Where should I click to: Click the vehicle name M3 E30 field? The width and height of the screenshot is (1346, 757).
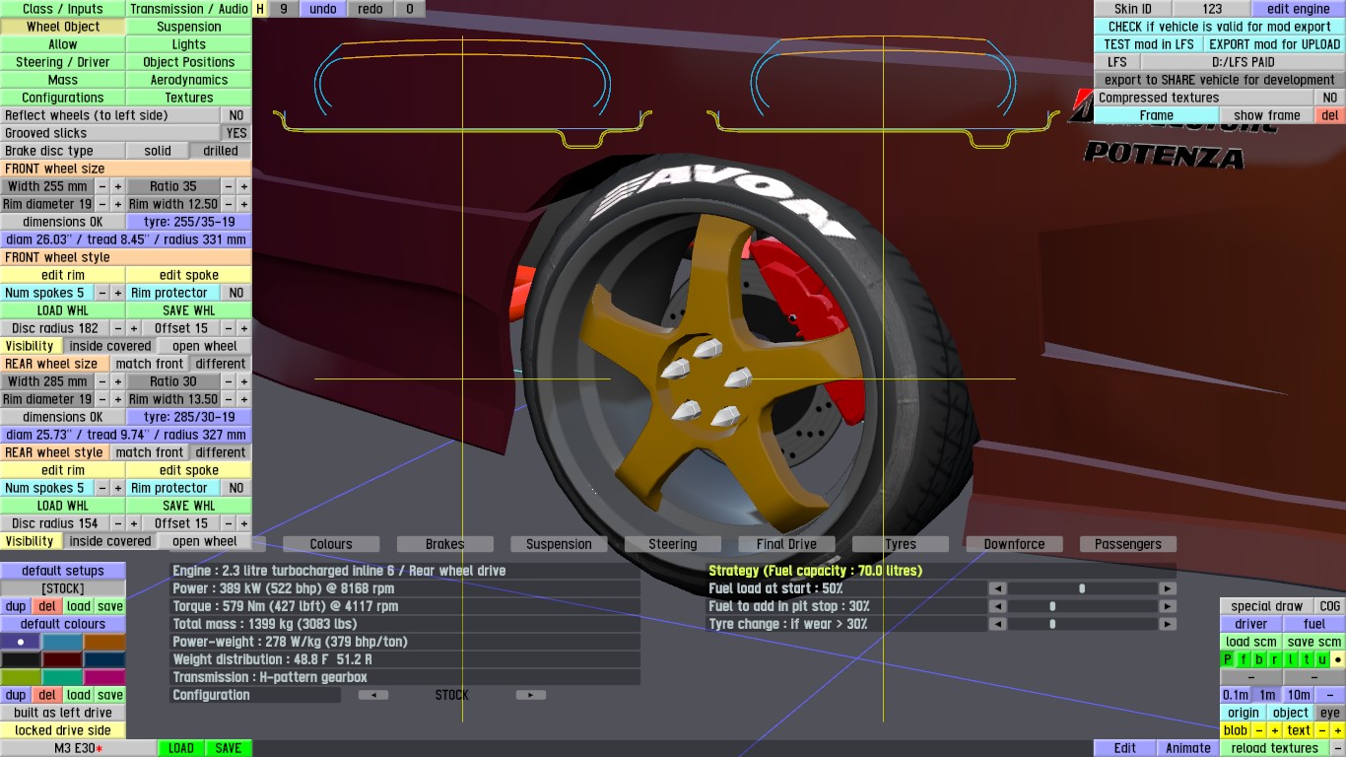coord(79,748)
